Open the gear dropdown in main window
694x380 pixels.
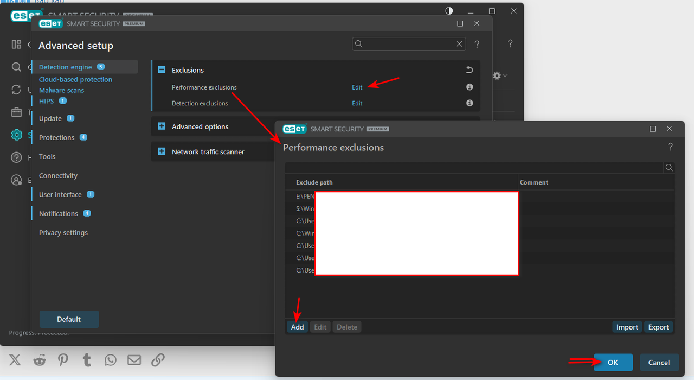point(500,76)
